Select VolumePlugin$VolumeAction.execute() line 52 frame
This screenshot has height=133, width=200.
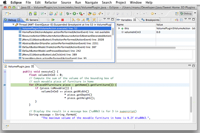[x=57, y=28]
